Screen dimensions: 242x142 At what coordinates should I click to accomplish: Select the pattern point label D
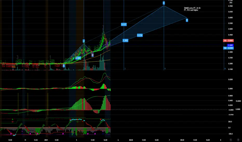[x=187, y=20]
